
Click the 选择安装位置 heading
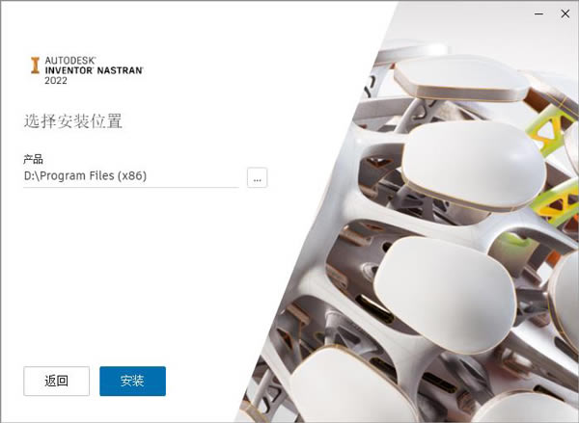pos(73,121)
